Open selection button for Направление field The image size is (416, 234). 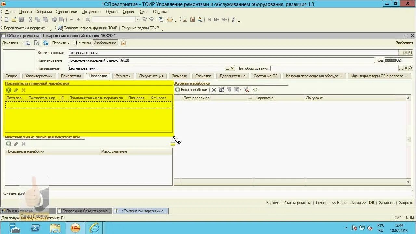[227, 68]
